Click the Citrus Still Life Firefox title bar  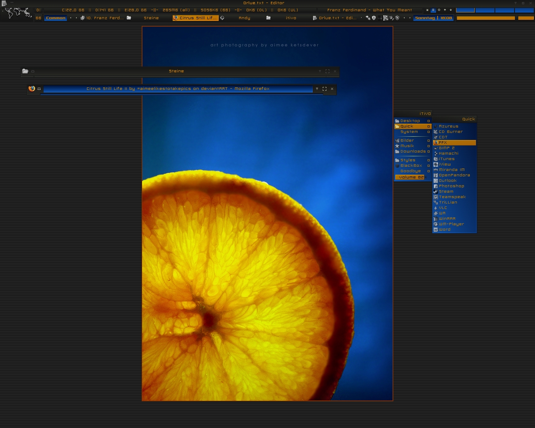[x=178, y=89]
